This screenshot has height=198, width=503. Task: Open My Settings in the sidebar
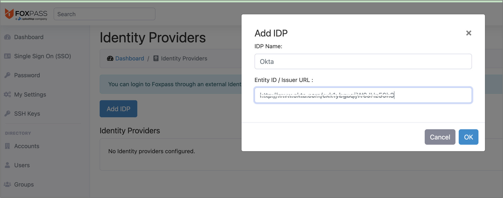pyautogui.click(x=30, y=95)
